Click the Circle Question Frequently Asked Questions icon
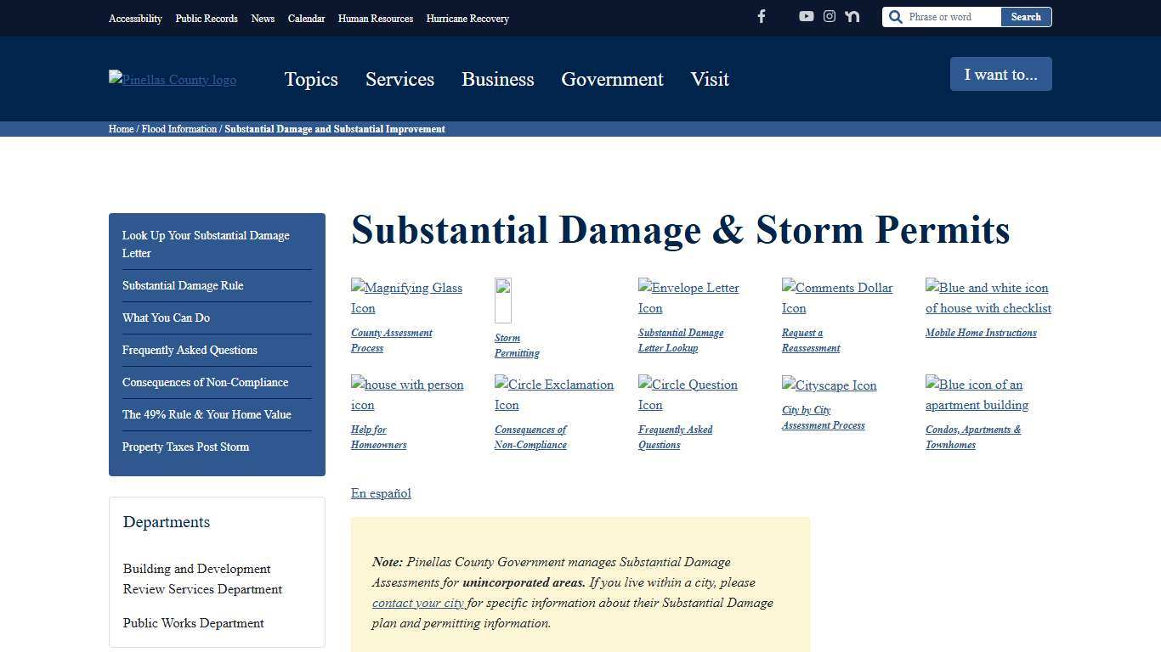1161x652 pixels. point(688,395)
